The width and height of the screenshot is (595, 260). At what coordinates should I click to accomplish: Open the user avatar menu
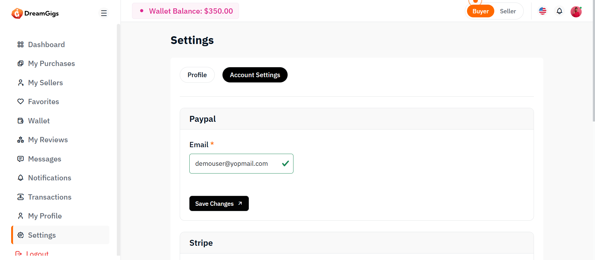[x=576, y=12]
